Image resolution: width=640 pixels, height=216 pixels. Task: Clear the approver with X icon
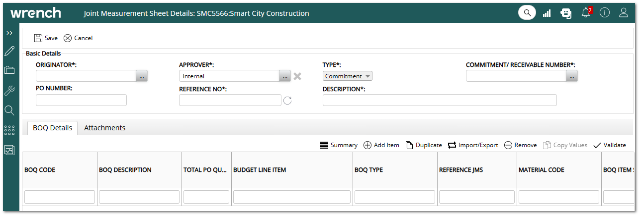tap(297, 76)
